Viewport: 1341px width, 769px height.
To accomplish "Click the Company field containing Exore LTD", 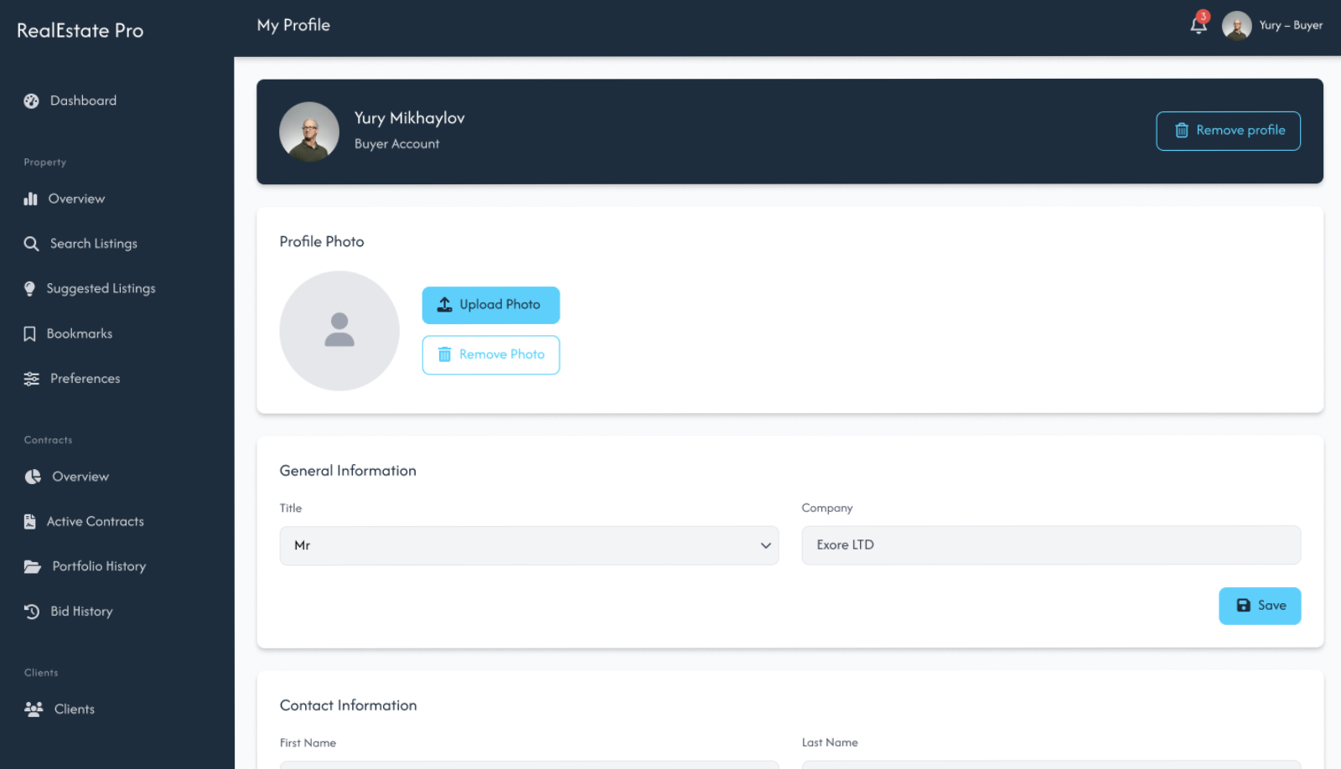I will coord(1051,545).
